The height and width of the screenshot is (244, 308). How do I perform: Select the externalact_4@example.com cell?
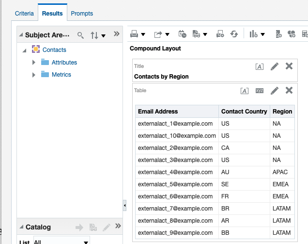(177, 172)
